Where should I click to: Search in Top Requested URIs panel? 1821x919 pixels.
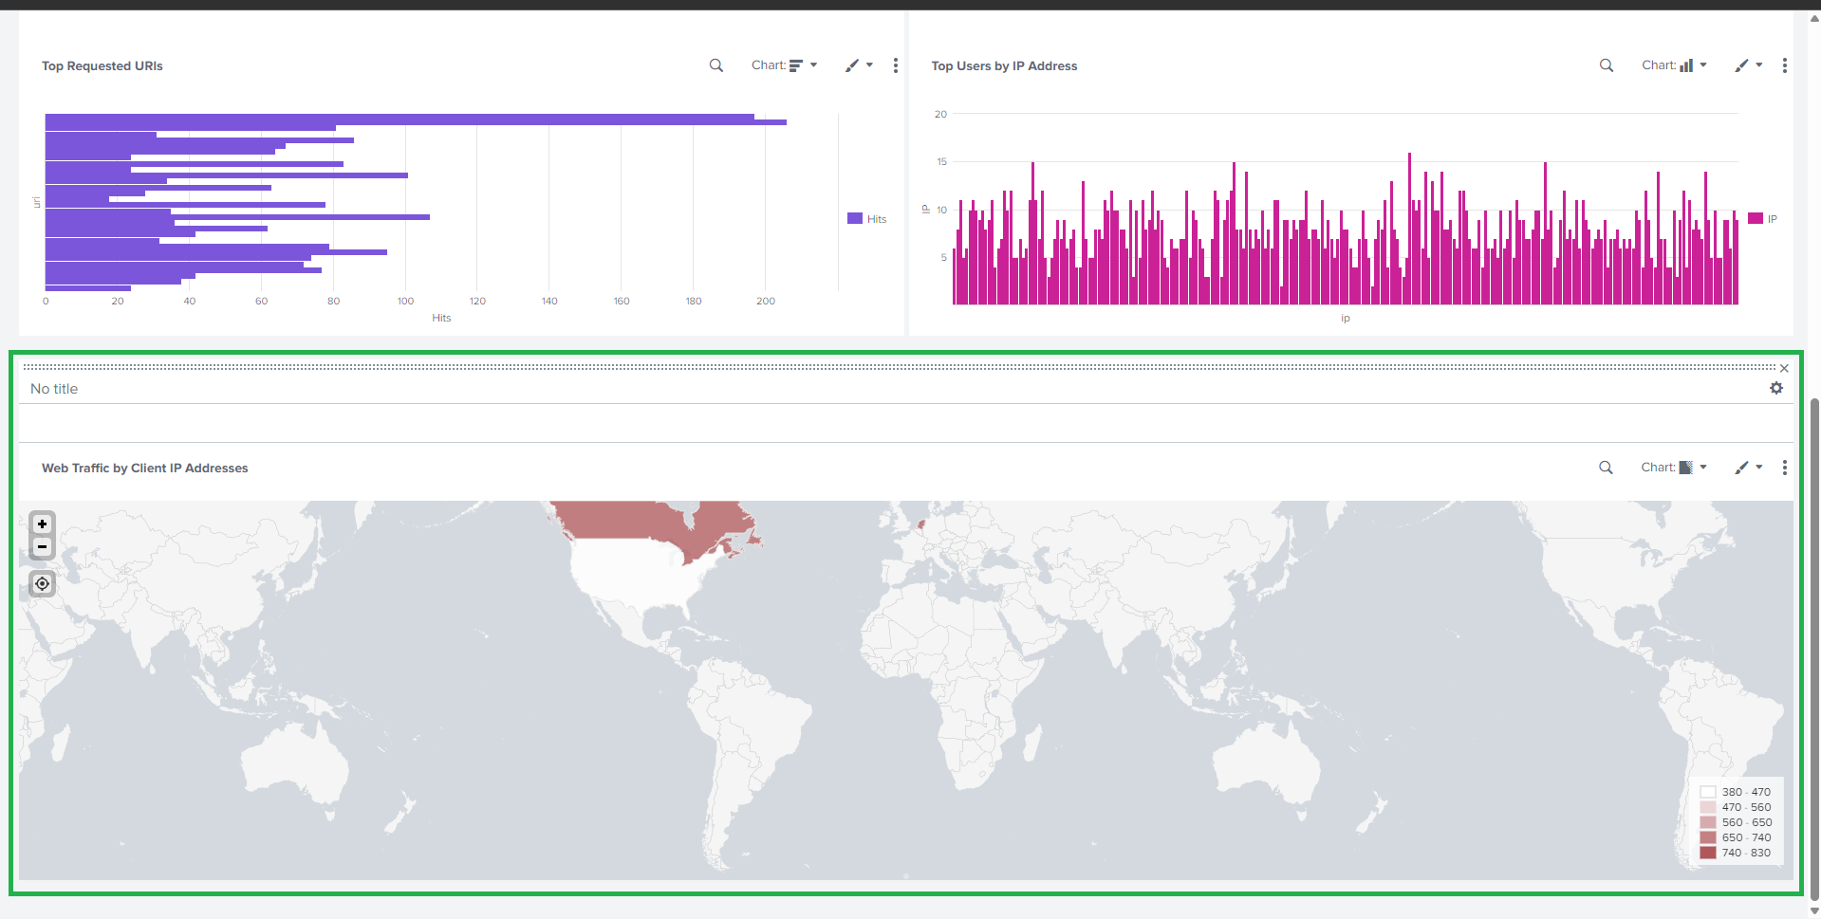pyautogui.click(x=716, y=65)
